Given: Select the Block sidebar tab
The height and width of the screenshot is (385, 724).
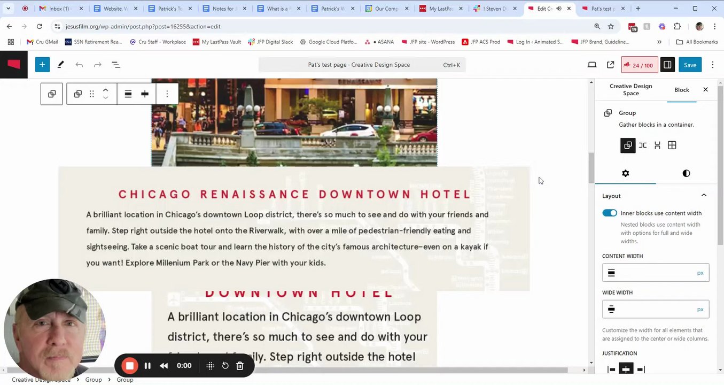Looking at the screenshot, I should [x=682, y=90].
